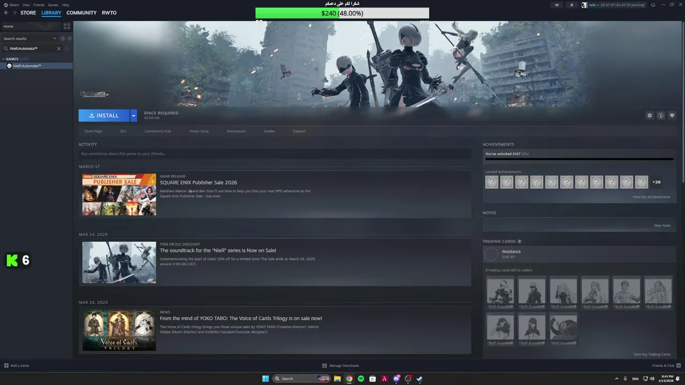
Task: Click the trading cards help question mark
Action: click(x=520, y=242)
